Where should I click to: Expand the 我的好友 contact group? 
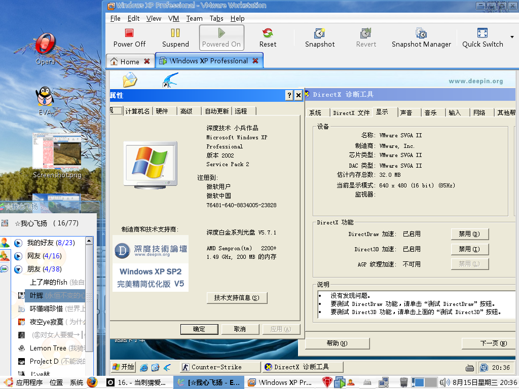click(x=18, y=243)
